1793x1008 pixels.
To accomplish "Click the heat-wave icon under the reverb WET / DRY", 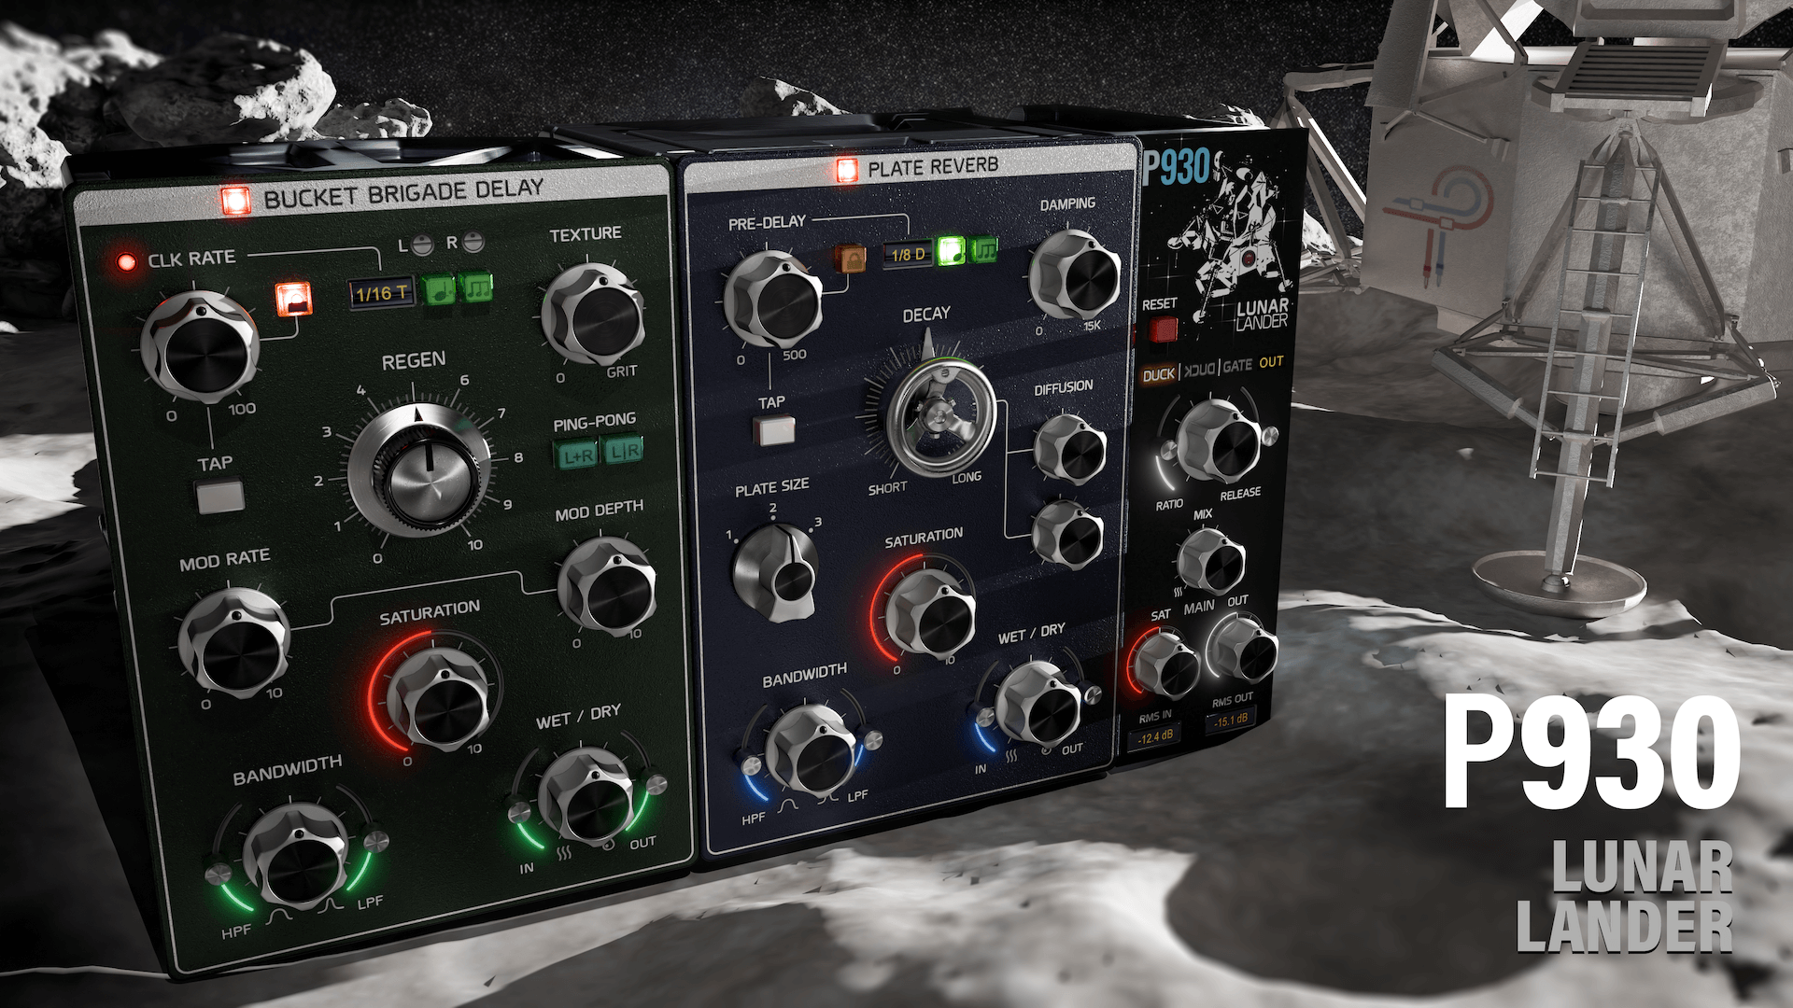I will (x=1010, y=758).
